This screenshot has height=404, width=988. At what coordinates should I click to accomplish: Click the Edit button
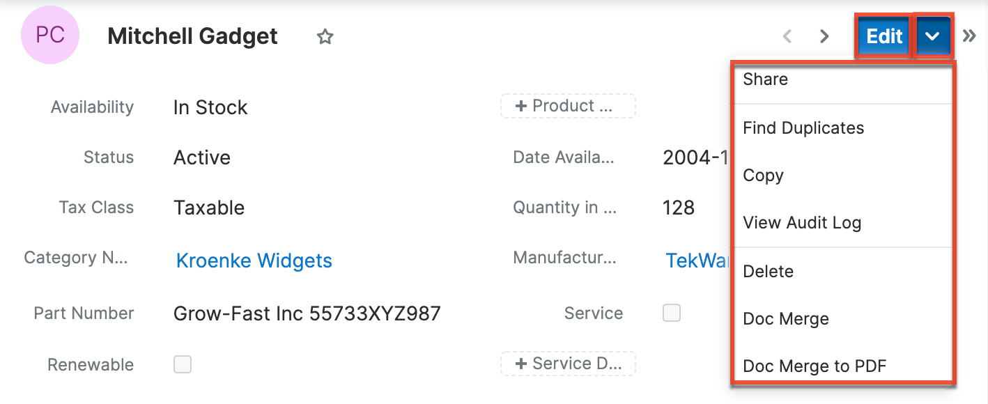point(882,36)
